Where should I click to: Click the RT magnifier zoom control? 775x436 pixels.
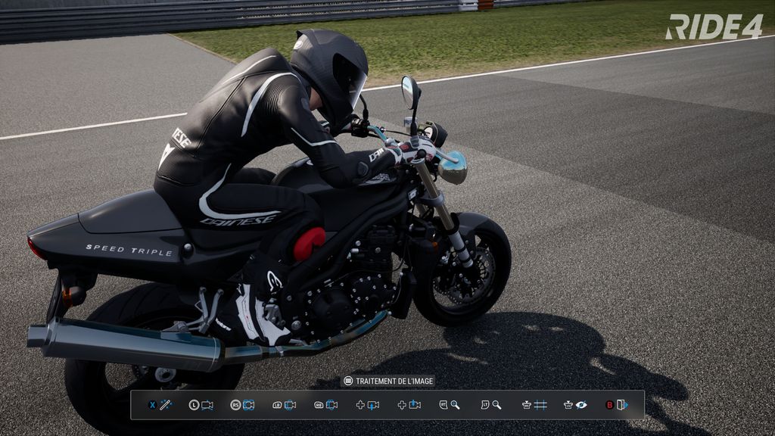point(450,405)
